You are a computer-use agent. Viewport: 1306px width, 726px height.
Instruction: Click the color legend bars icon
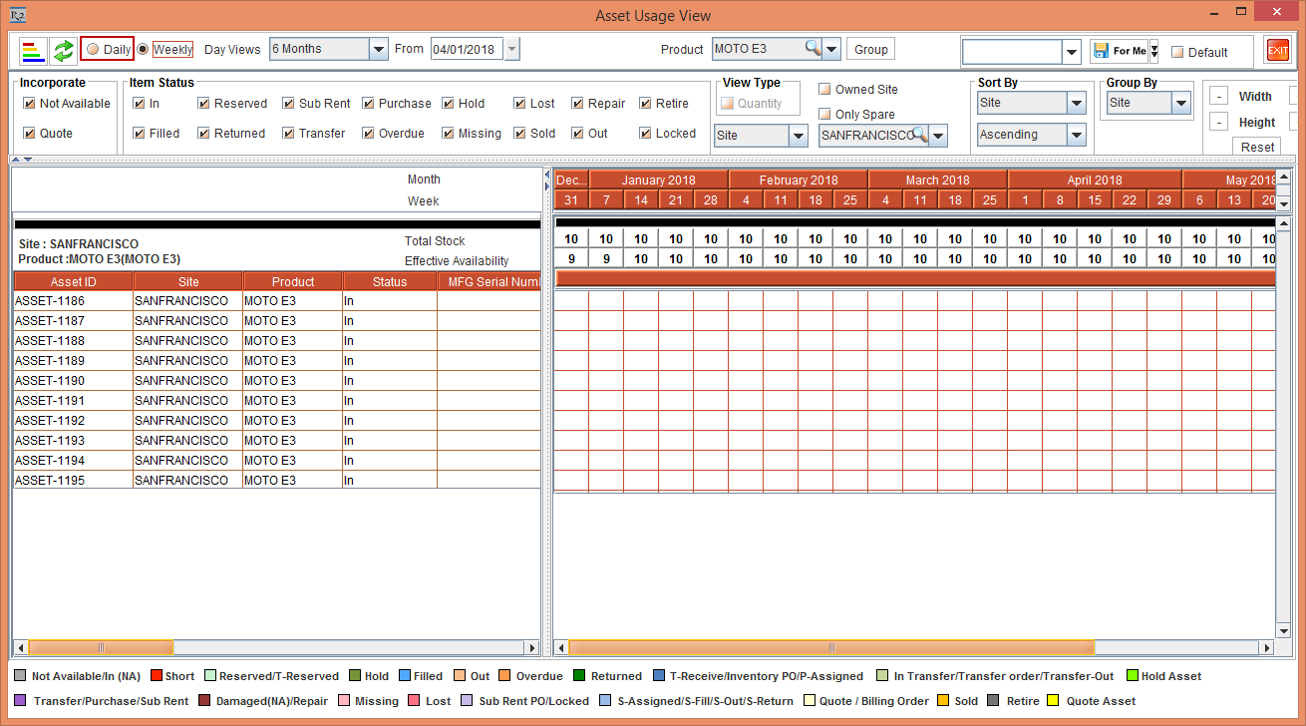pyautogui.click(x=33, y=50)
